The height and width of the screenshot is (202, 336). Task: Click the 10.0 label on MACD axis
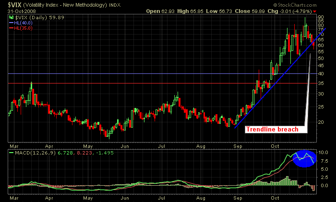pyautogui.click(x=324, y=153)
